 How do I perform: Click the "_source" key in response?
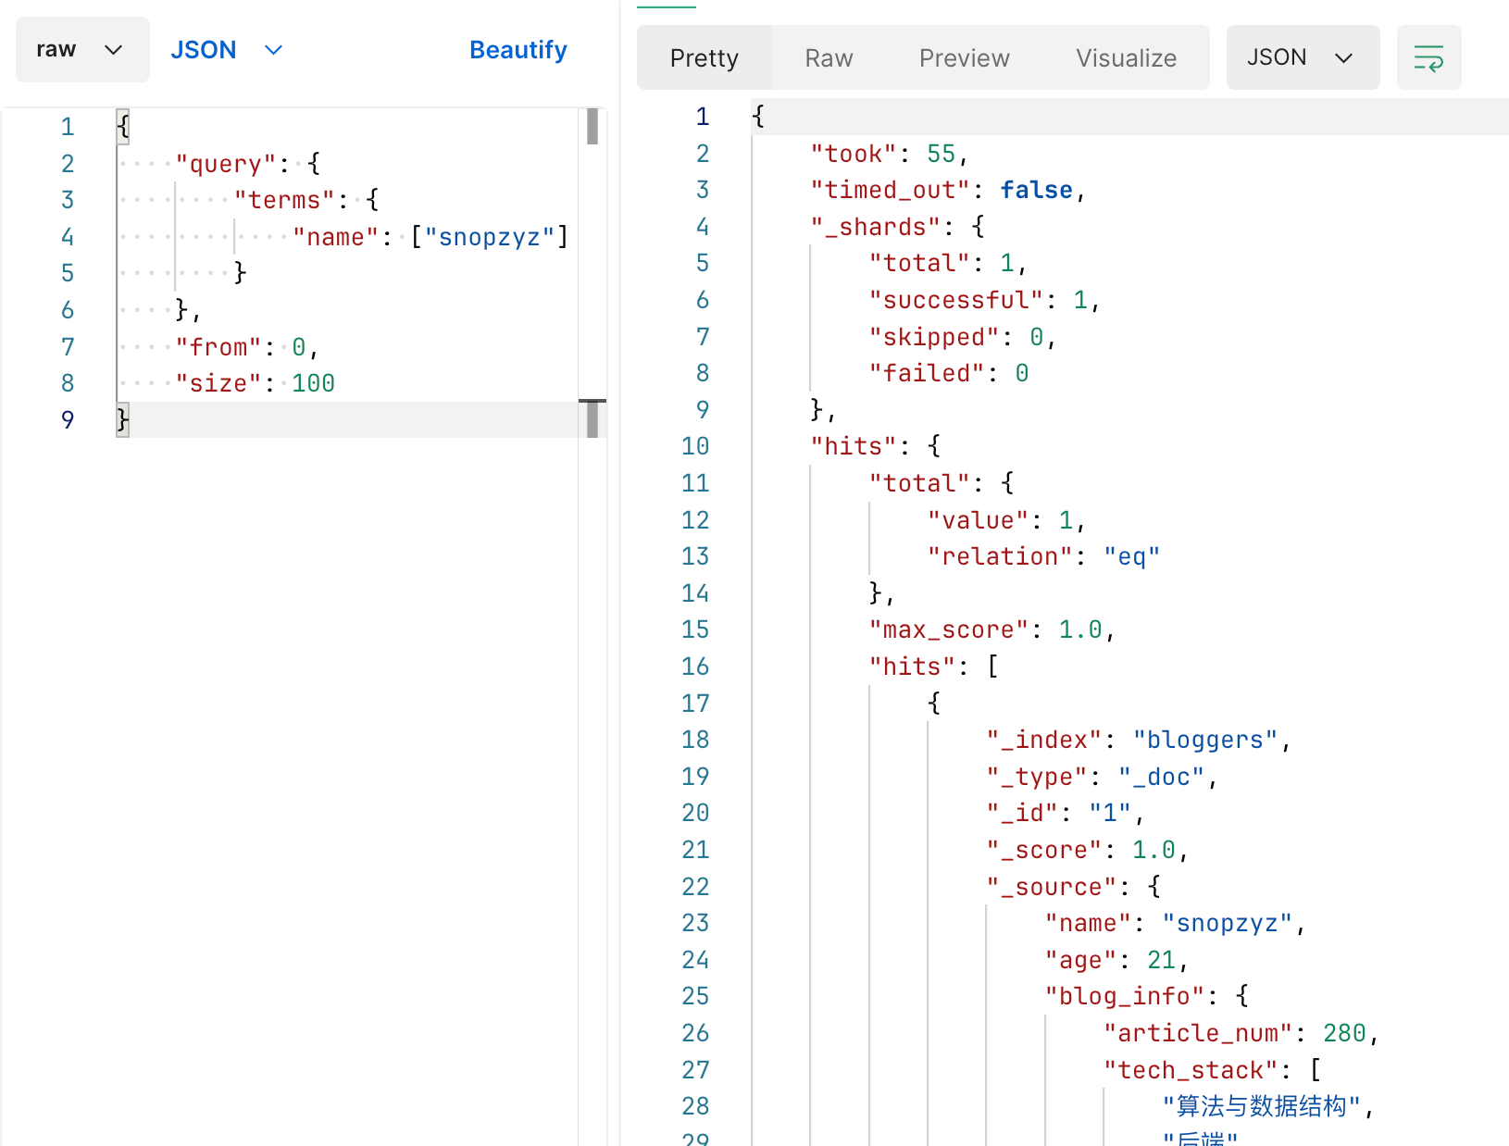click(x=1052, y=887)
